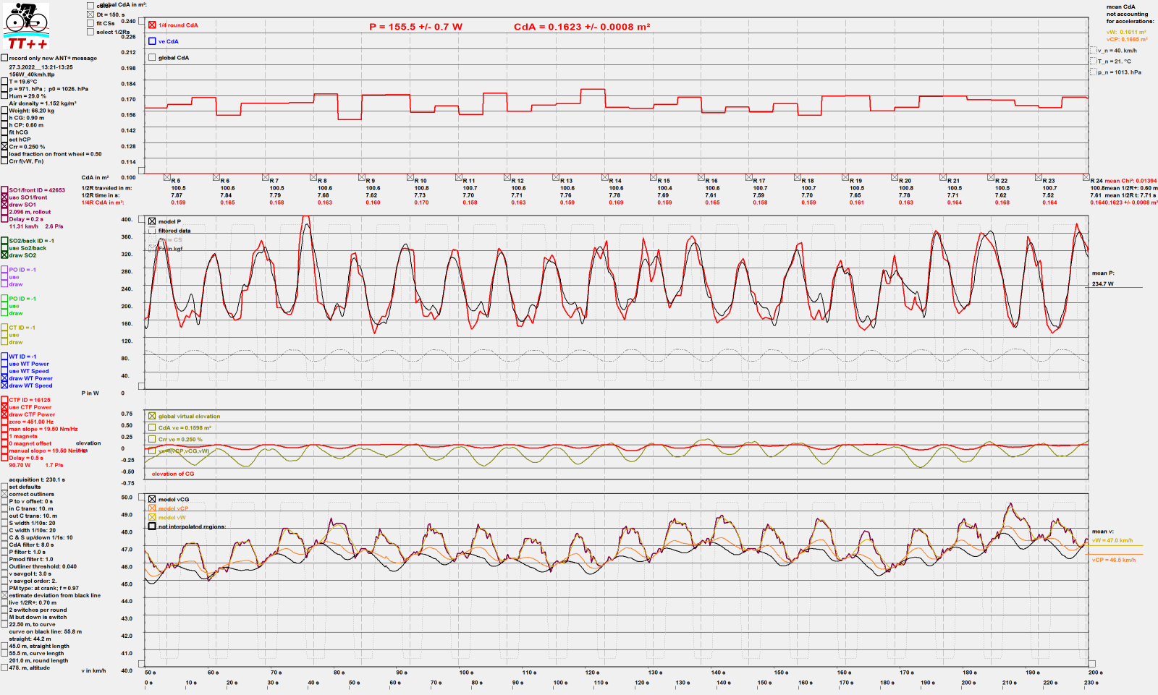Toggle the yellow model vW checkbox
1158x695 pixels.
(x=152, y=517)
